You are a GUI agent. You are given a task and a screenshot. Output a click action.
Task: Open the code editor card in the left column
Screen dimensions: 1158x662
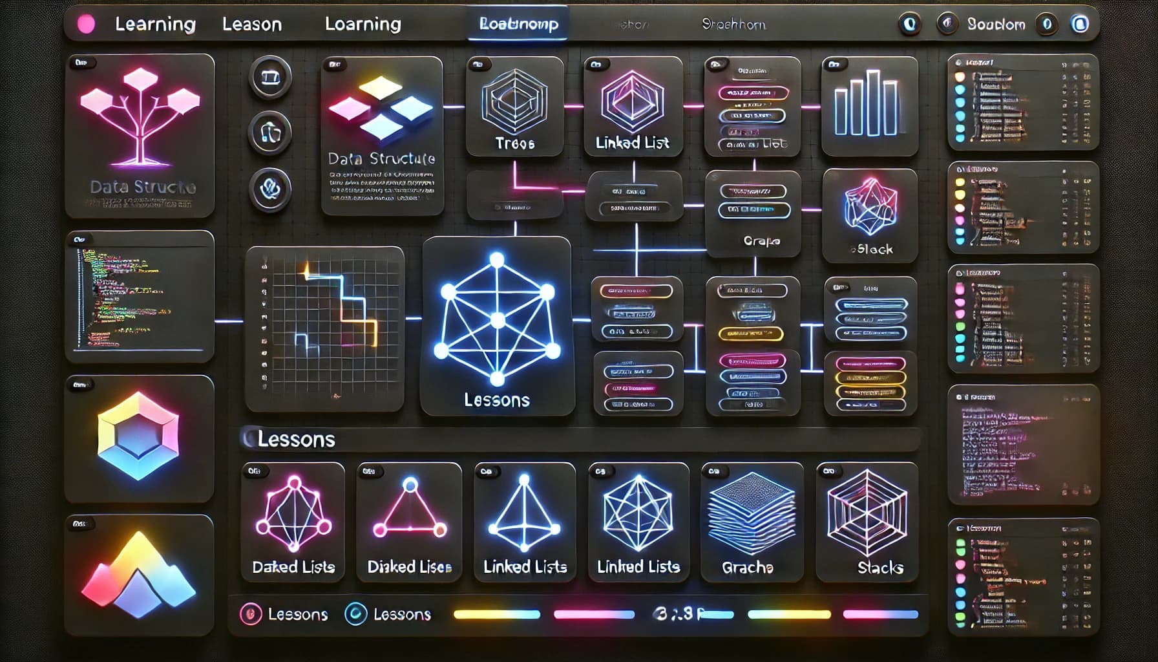[x=140, y=296]
